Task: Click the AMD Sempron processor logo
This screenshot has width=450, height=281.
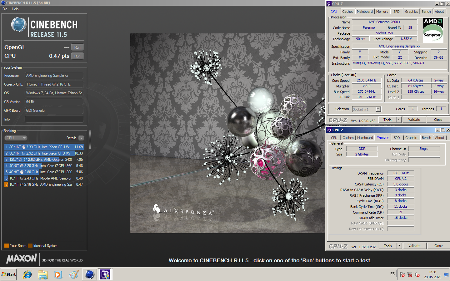Action: pyautogui.click(x=433, y=30)
